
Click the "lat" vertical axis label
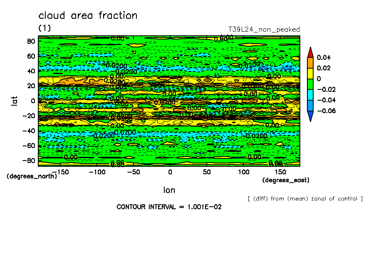click(x=14, y=100)
